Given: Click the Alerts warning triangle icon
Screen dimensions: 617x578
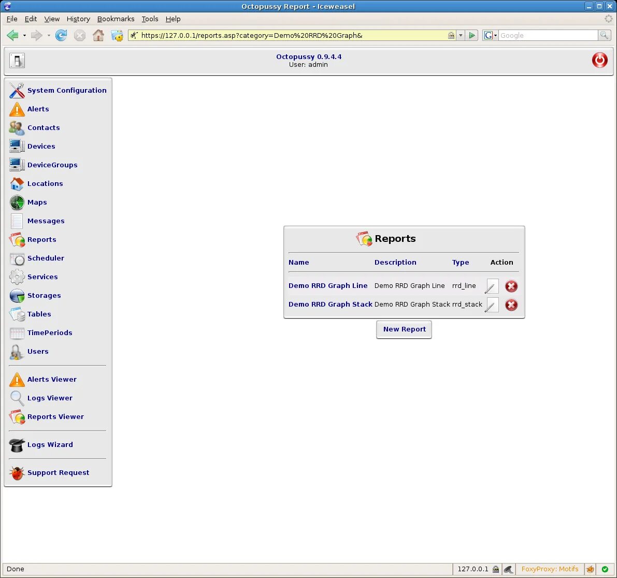Looking at the screenshot, I should pos(17,109).
